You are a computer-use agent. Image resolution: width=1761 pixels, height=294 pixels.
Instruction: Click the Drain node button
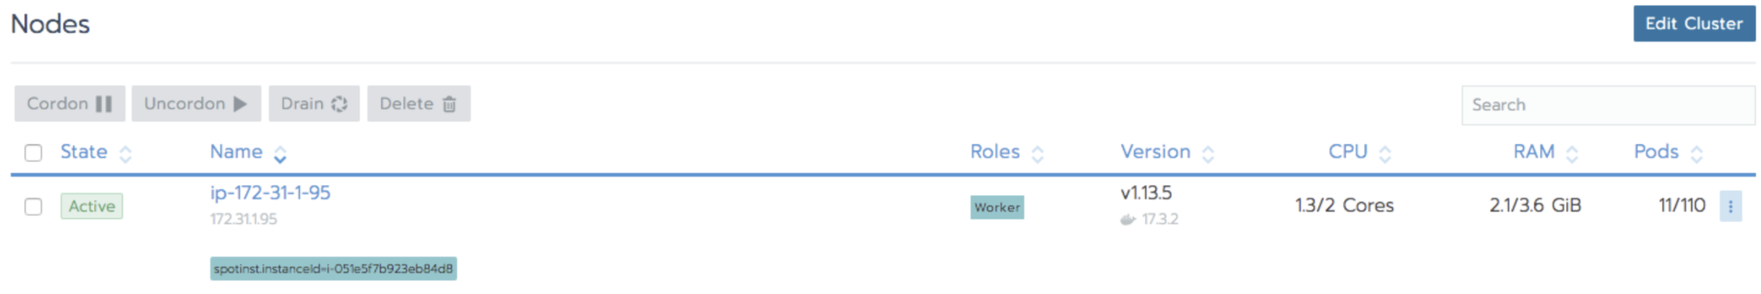(x=313, y=104)
